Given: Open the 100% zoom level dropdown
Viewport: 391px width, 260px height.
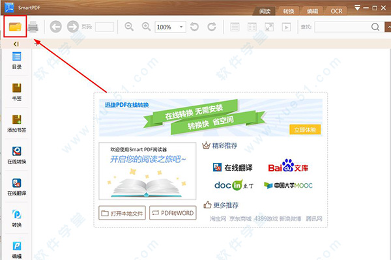Looking at the screenshot, I should coord(170,27).
